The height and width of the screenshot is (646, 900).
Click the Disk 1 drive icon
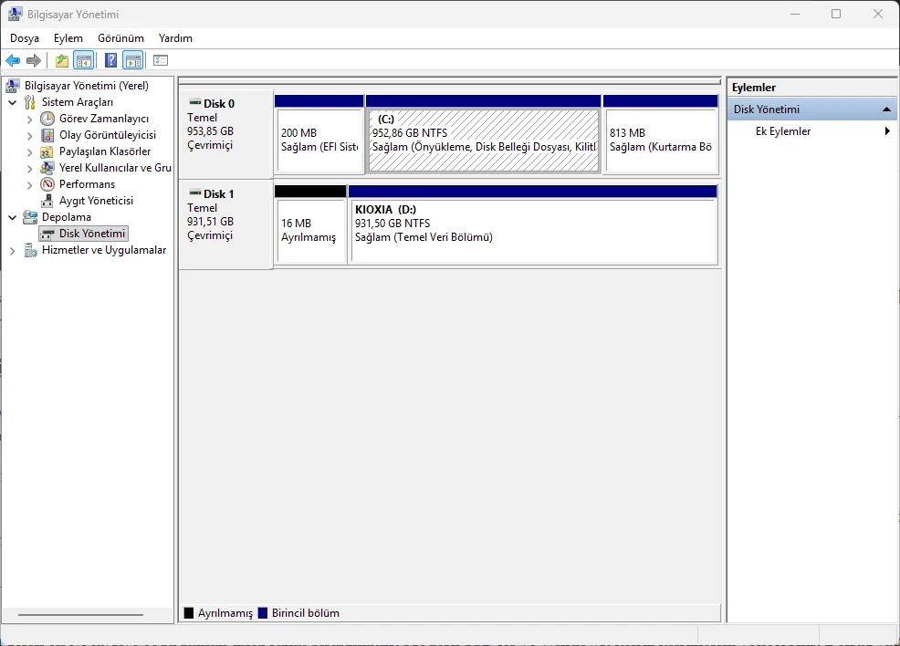coord(195,193)
